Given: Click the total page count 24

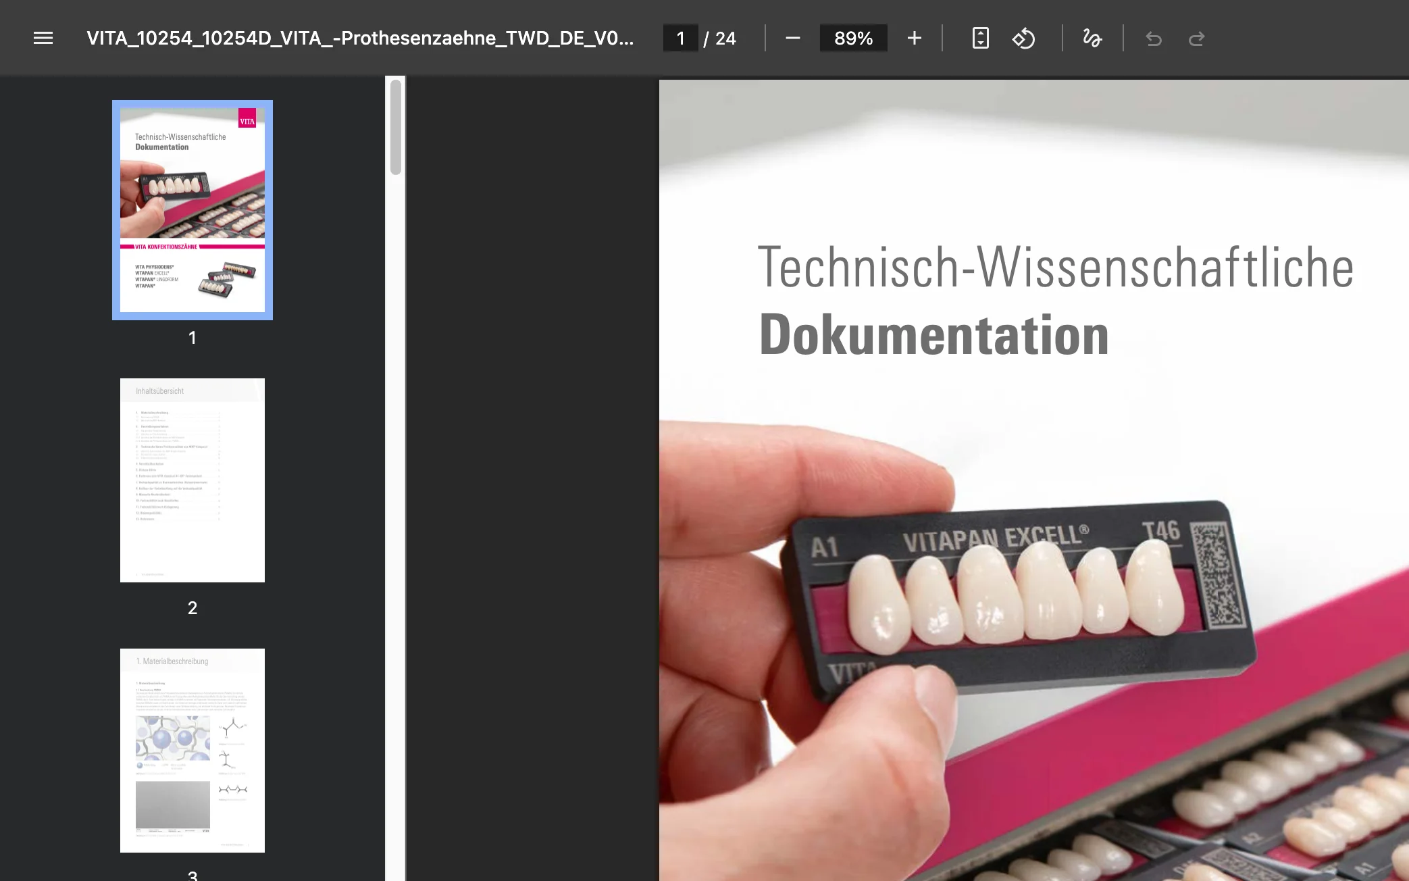Looking at the screenshot, I should (x=725, y=39).
